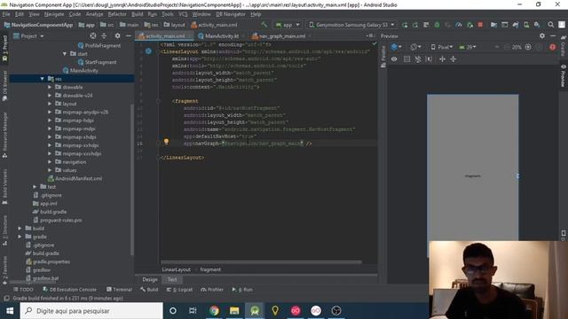The image size is (568, 319).
Task: Click the Run app icon next to device selector
Action: point(405,25)
